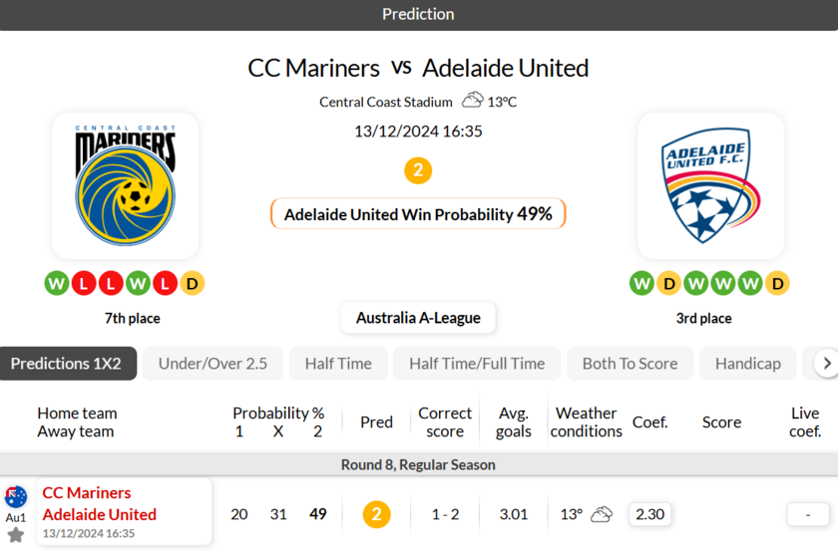Click the Adelaide United F.C. team logo

pos(710,184)
